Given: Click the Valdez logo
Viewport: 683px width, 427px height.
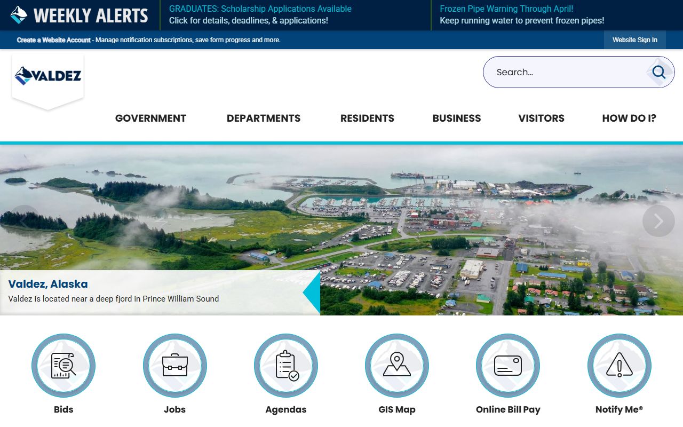Looking at the screenshot, I should 48,76.
